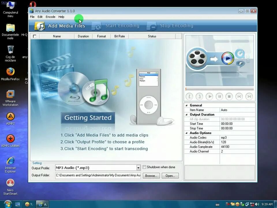Open Computerul meu desktop icon

point(10,9)
